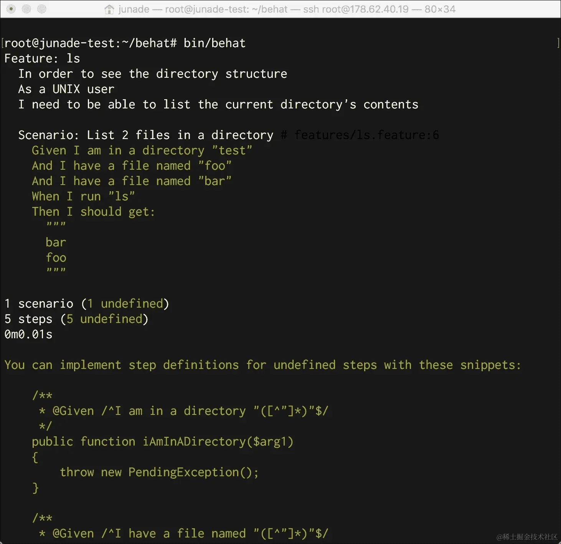Click the 'Then I should get:' step

click(94, 211)
